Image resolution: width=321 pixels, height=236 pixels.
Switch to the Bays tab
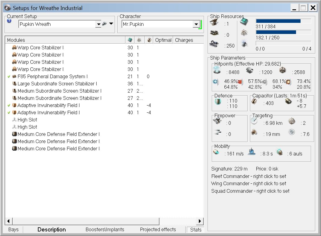(x=13, y=230)
